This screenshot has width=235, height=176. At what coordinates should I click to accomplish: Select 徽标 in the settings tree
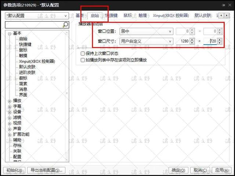click(x=23, y=78)
